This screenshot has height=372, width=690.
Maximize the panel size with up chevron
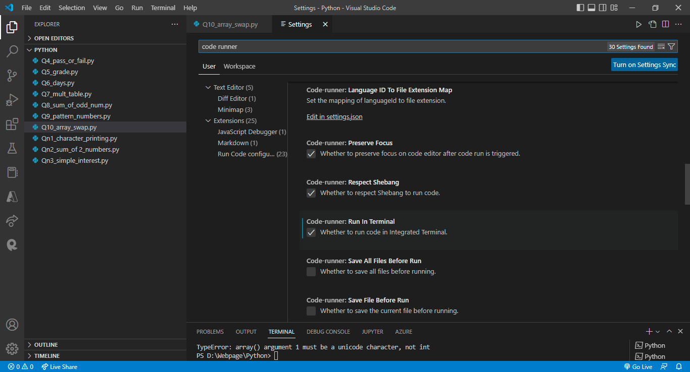click(x=669, y=331)
